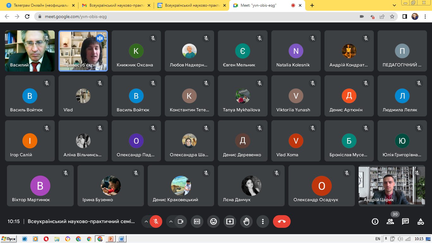Open the Chrome tab search dropdown

[x=394, y=5]
